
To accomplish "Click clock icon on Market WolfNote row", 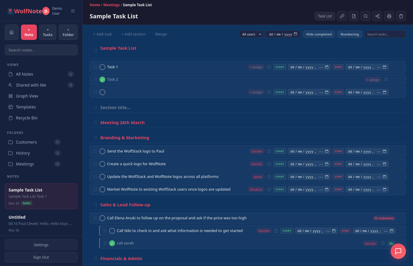I will click(269, 189).
